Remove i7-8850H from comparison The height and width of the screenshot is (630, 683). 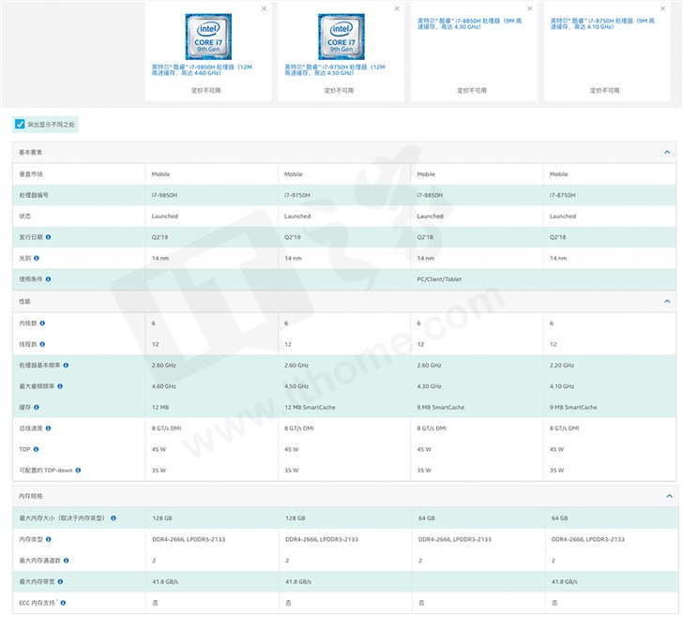click(x=530, y=8)
